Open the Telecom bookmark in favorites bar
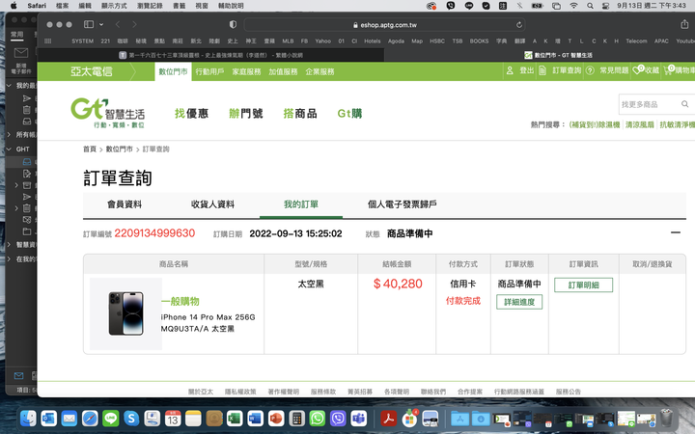 coord(636,41)
